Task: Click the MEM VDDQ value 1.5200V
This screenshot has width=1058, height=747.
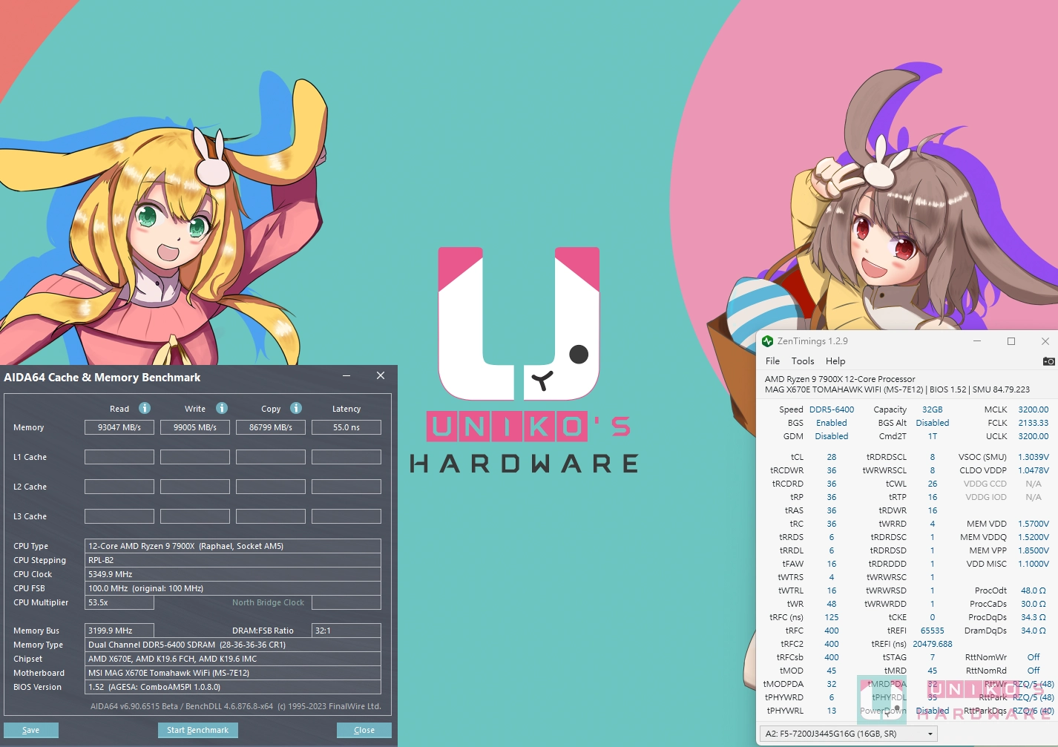Action: tap(1034, 537)
